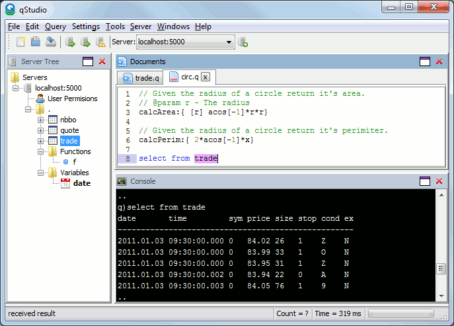This screenshot has width=454, height=326.
Task: Click the Save File toolbar icon
Action: 51,42
